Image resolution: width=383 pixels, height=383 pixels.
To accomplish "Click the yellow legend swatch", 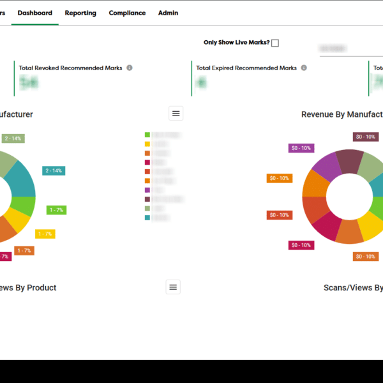I will 147,144.
